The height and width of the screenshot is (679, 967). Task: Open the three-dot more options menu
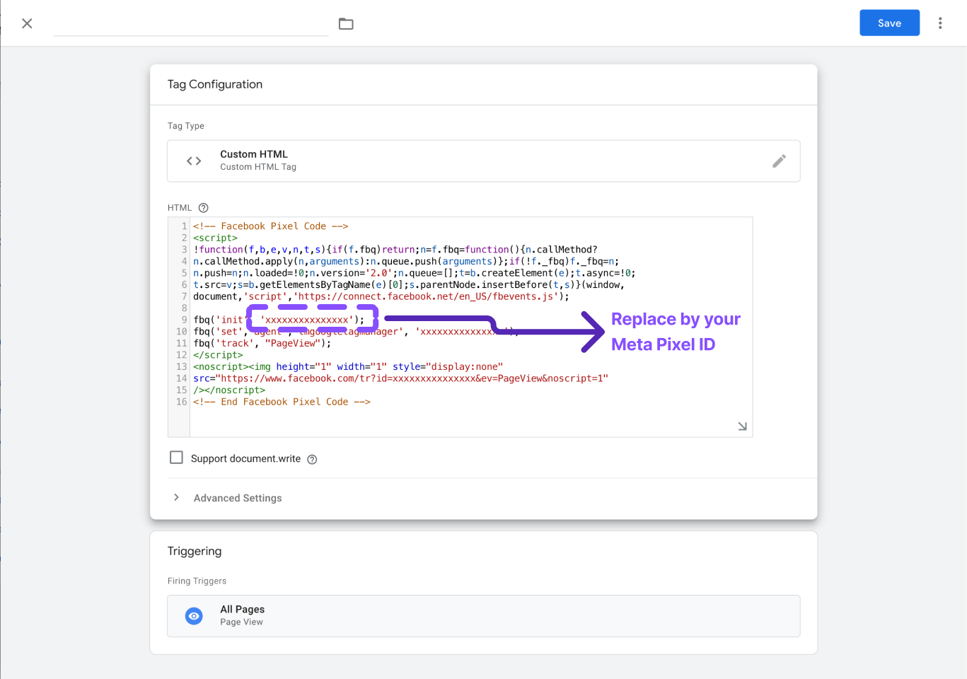940,23
